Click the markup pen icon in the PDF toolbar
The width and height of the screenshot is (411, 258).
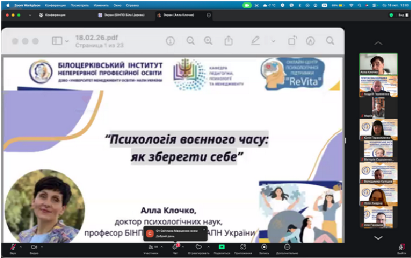[255, 41]
